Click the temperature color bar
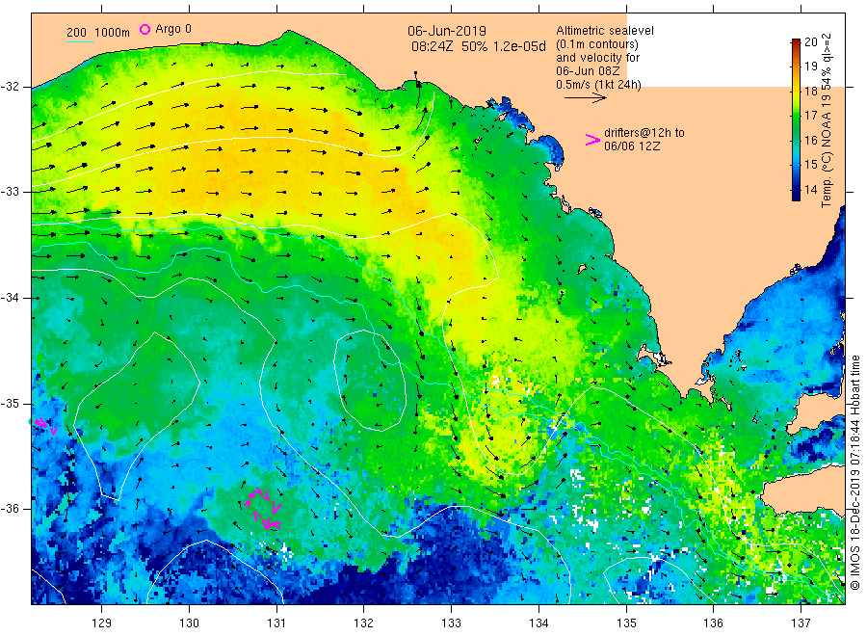 (x=796, y=119)
